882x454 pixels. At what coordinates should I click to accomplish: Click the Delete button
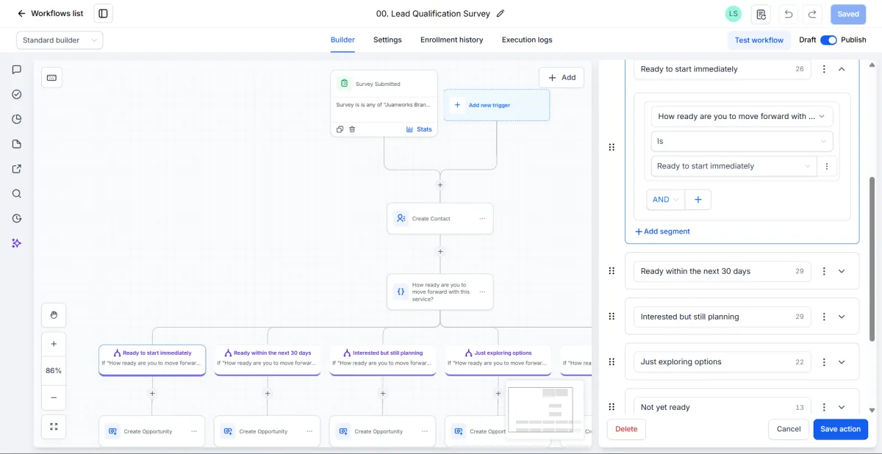pos(626,429)
